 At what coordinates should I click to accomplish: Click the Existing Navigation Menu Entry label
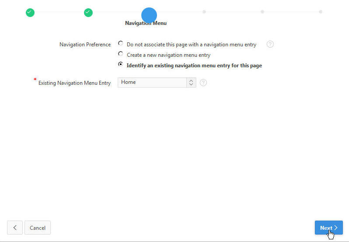point(74,83)
